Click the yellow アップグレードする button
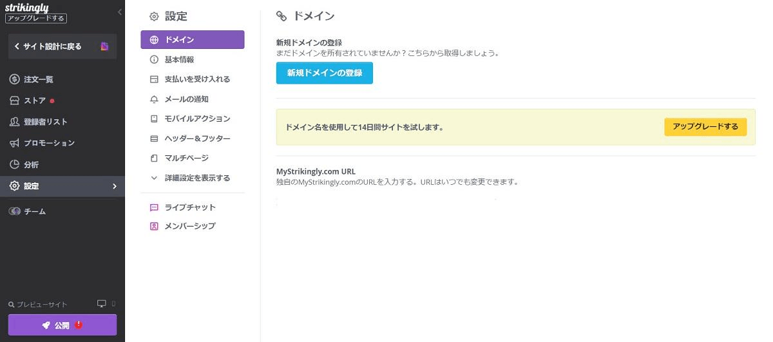 [705, 127]
